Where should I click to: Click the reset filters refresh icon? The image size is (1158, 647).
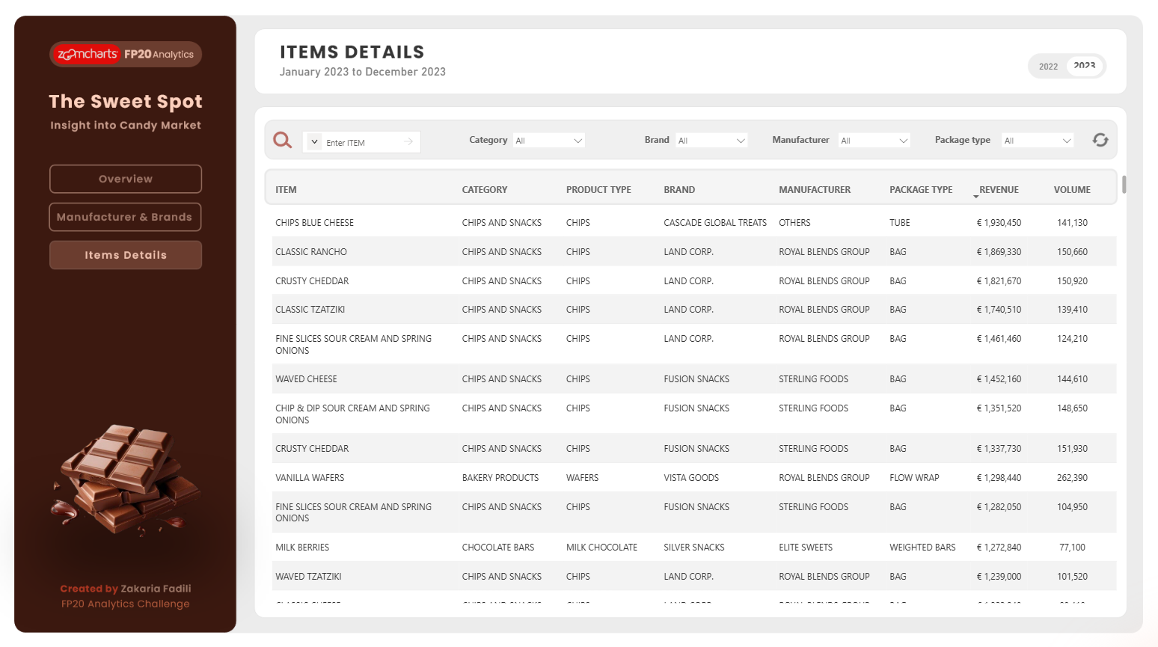click(x=1100, y=140)
